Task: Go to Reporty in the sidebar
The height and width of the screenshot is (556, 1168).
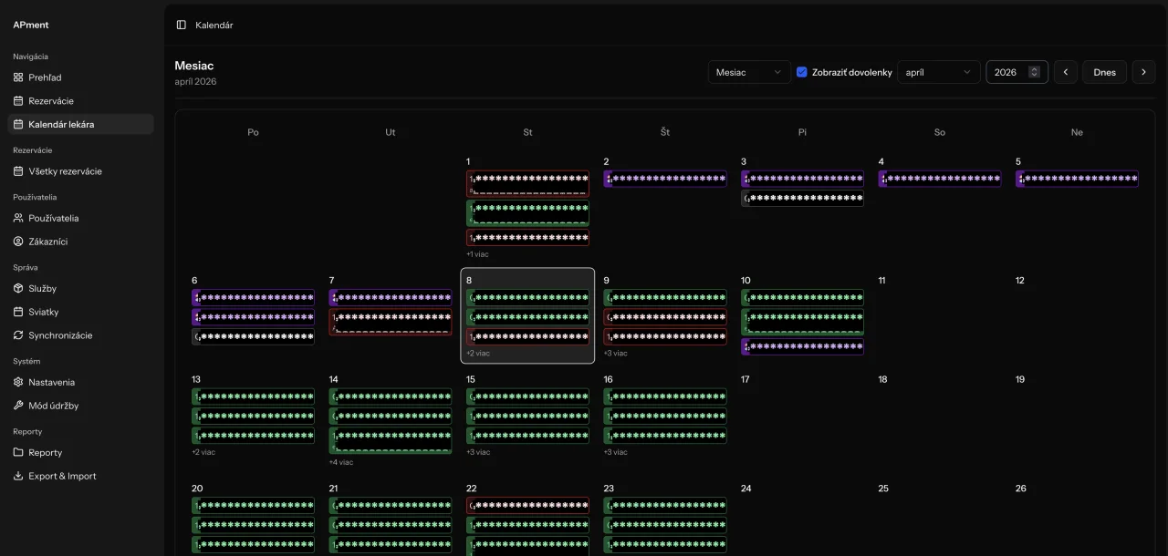Action: pyautogui.click(x=45, y=453)
